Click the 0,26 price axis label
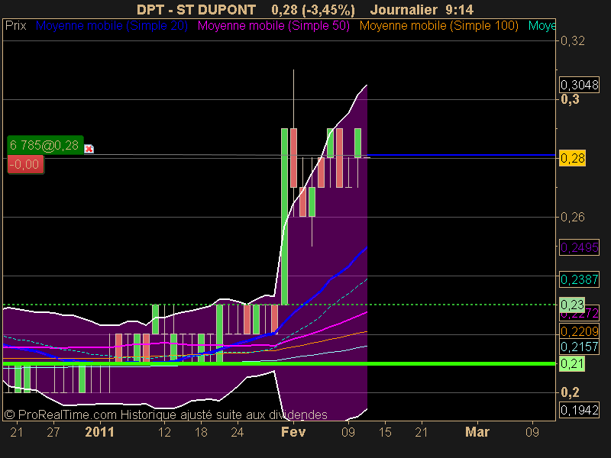The width and height of the screenshot is (611, 458). (x=572, y=217)
